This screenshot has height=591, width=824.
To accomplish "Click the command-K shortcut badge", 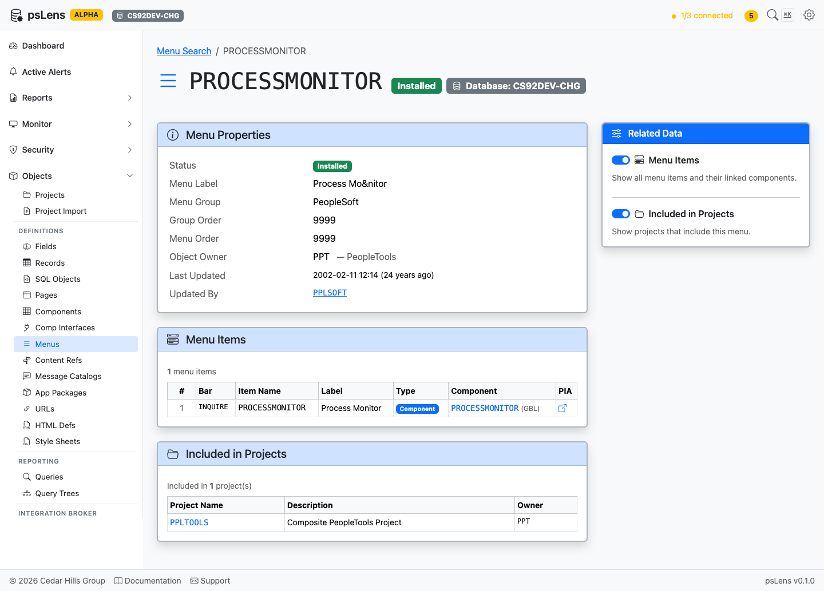I will (788, 15).
